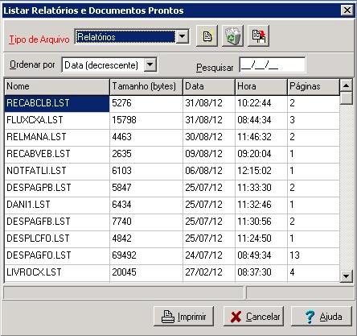This screenshot has height=336, width=357.
Task: Click the export document icon with red arrow
Action: pyautogui.click(x=258, y=36)
